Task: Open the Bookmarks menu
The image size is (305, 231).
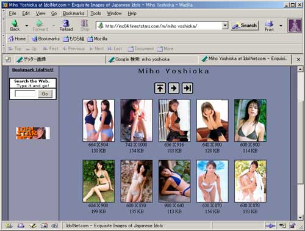Action: pyautogui.click(x=74, y=13)
